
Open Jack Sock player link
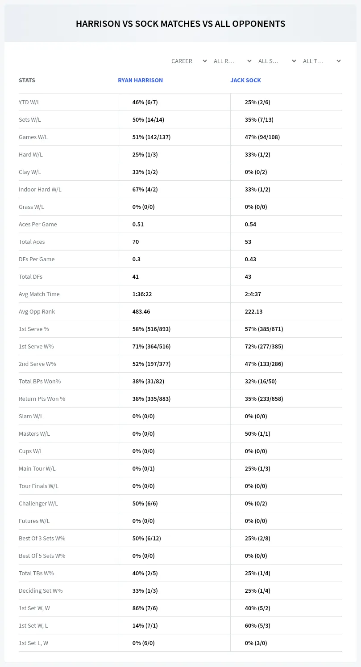(245, 81)
